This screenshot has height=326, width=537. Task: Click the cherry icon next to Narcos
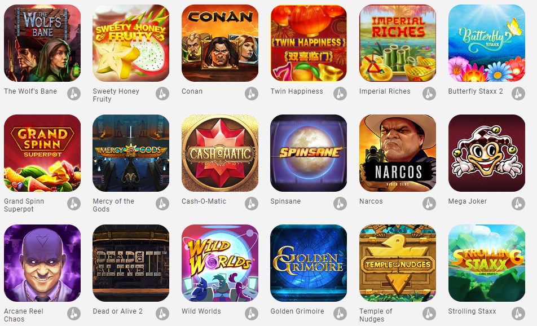click(429, 204)
